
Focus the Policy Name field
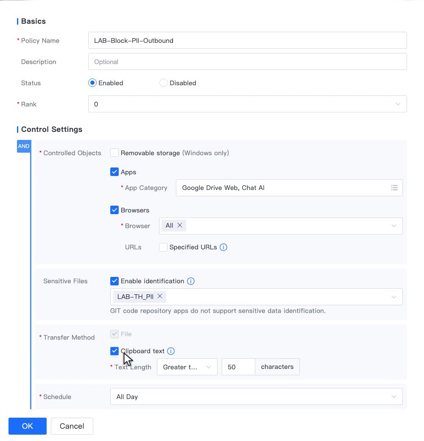pos(248,41)
